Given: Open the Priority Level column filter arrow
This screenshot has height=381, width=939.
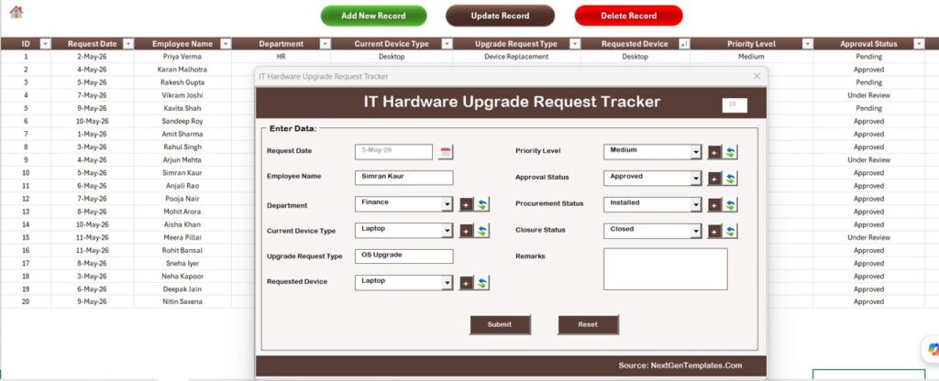Looking at the screenshot, I should point(807,44).
